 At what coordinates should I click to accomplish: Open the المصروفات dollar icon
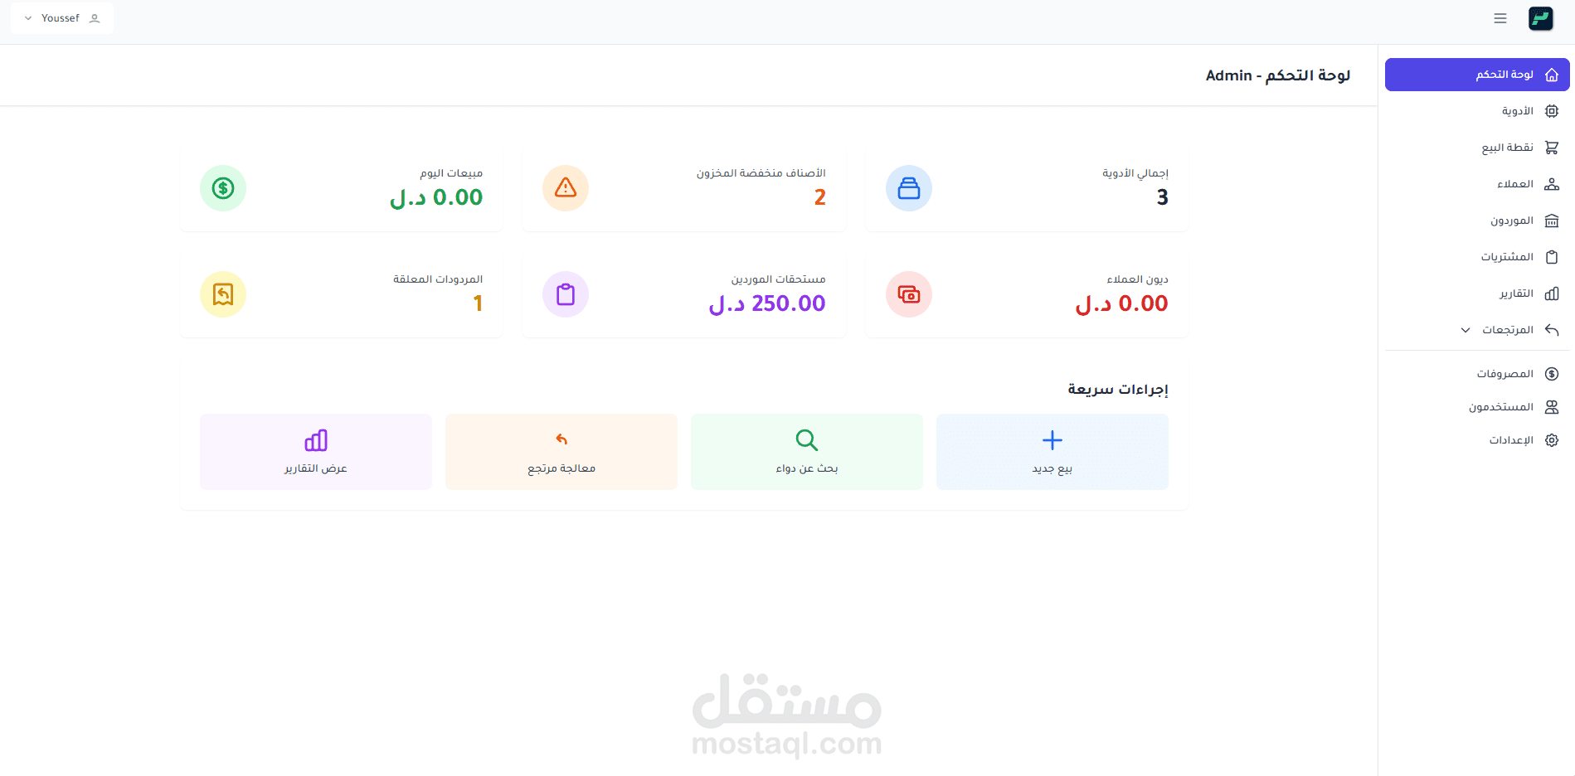(1551, 373)
